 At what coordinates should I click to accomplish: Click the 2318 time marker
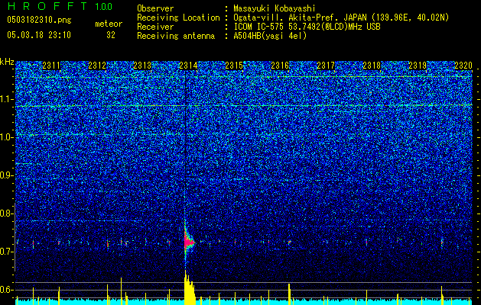[372, 66]
